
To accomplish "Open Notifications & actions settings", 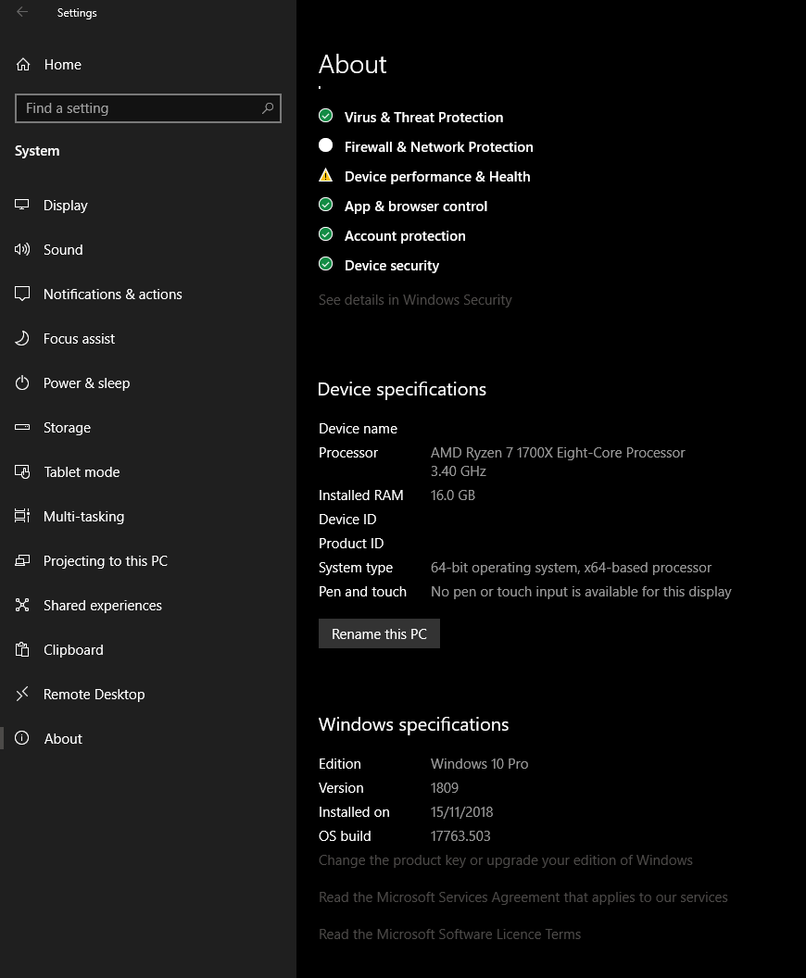I will 148,294.
